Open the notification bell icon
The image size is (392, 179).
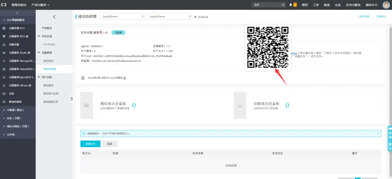click(x=291, y=5)
